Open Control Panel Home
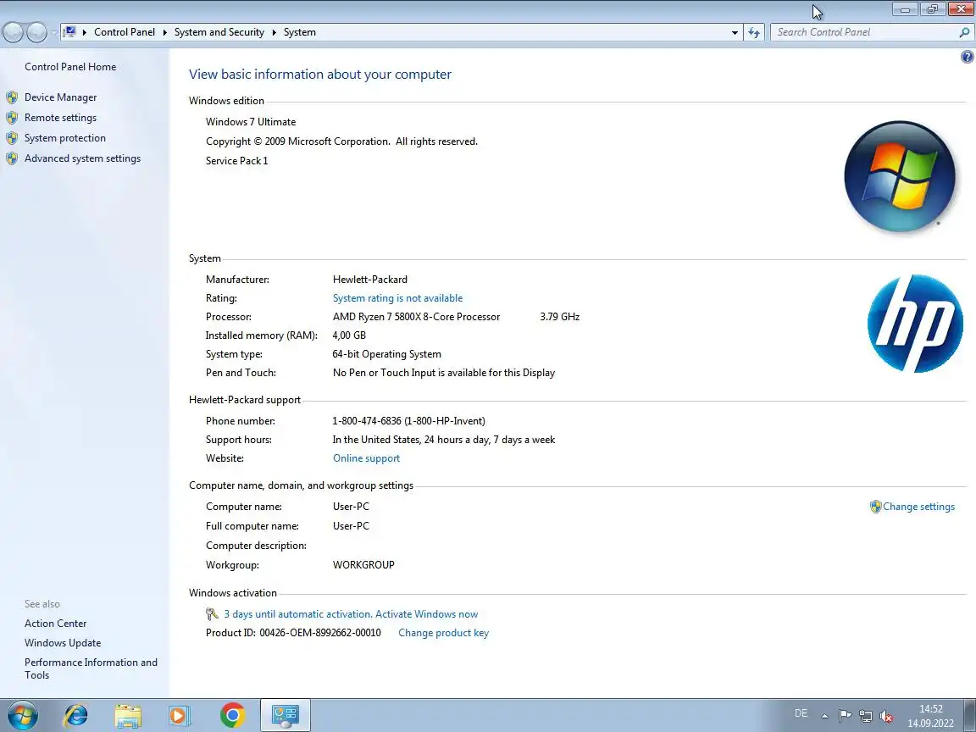 (70, 67)
